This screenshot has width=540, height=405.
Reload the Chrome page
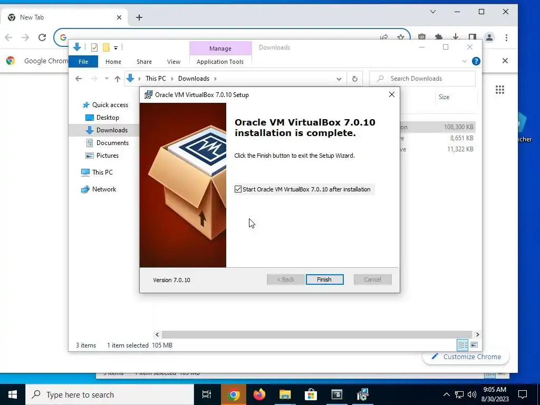pos(42,37)
